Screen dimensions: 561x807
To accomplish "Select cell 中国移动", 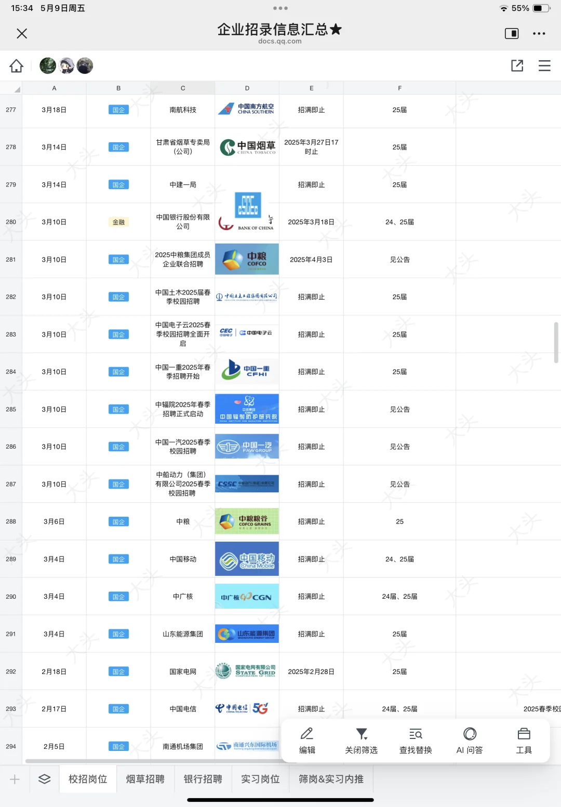I will tap(183, 559).
